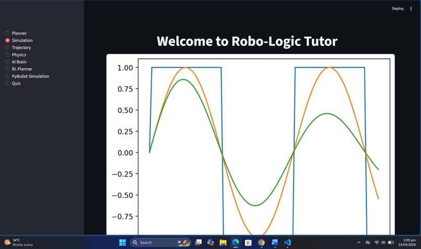
Task: Open the weather widget showing 34°C
Action: 19,243
